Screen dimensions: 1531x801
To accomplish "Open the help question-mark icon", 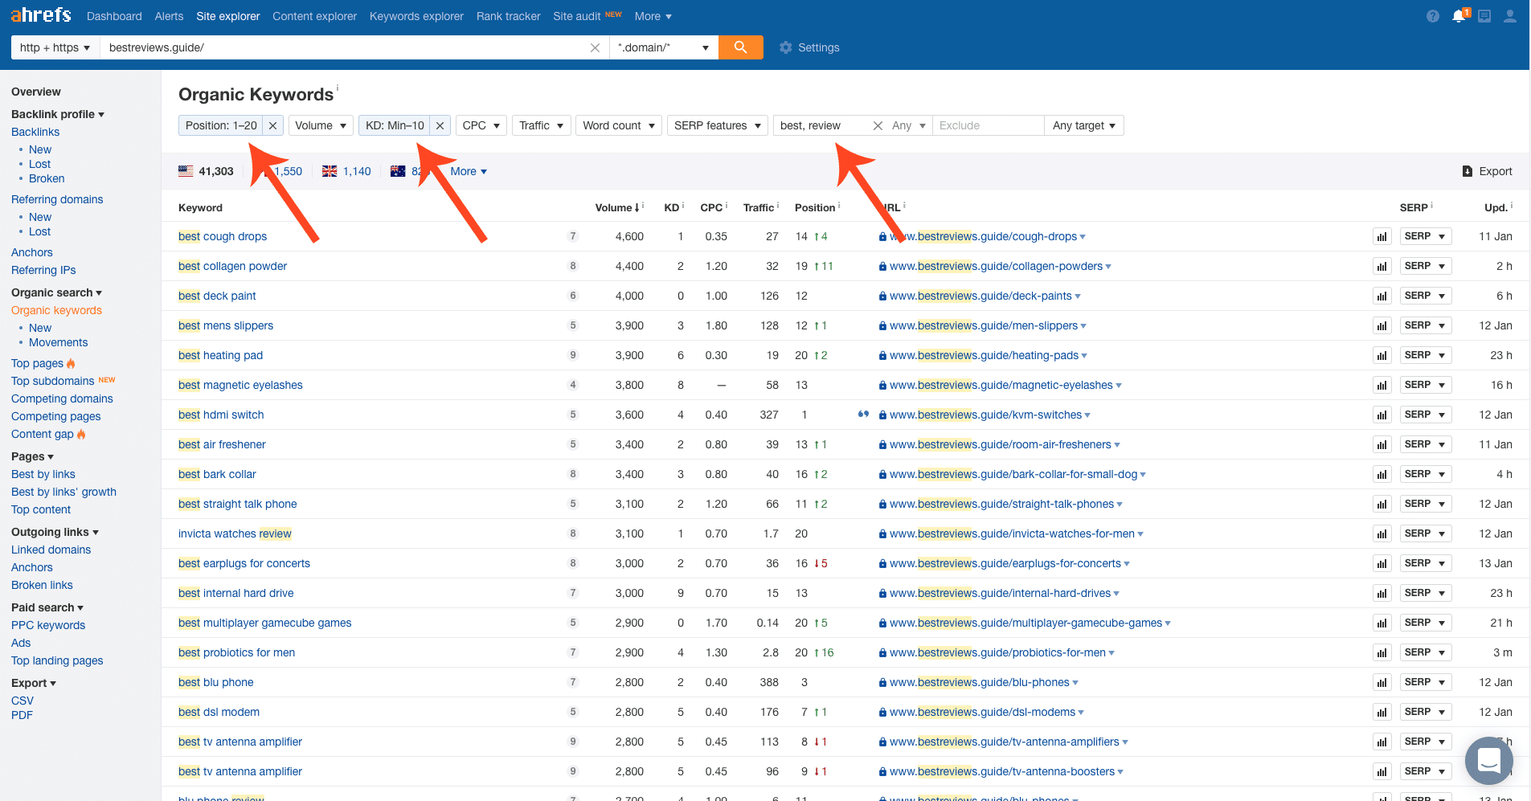I will coord(1432,15).
